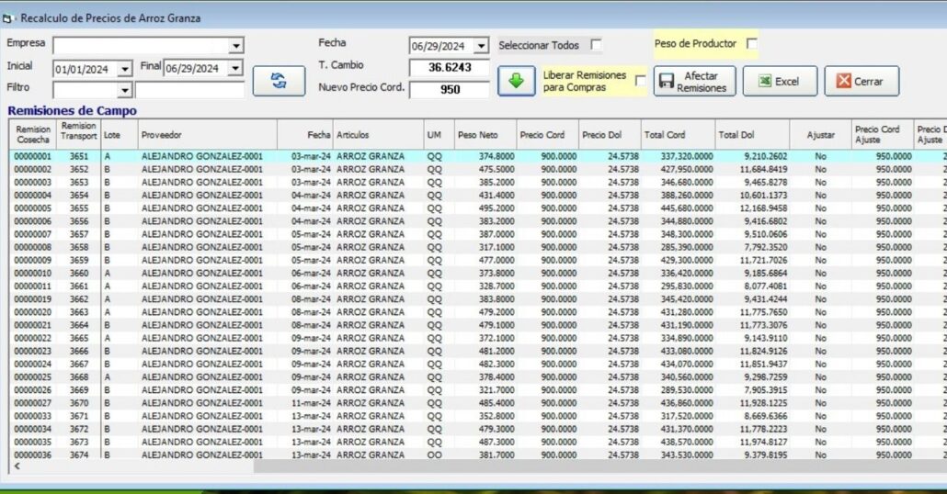Screen dimensions: 947x494
Task: Click the T. Cambio value field
Action: coord(450,68)
